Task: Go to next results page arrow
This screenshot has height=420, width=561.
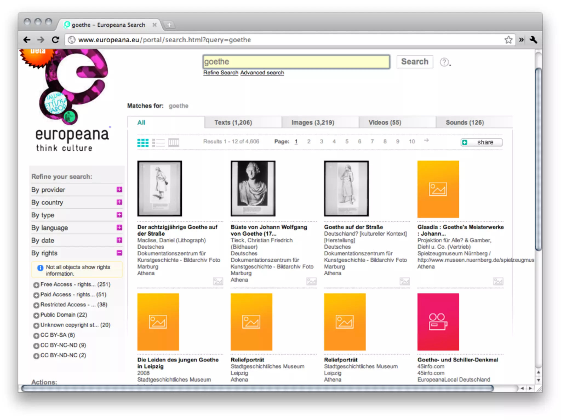Action: (x=426, y=141)
